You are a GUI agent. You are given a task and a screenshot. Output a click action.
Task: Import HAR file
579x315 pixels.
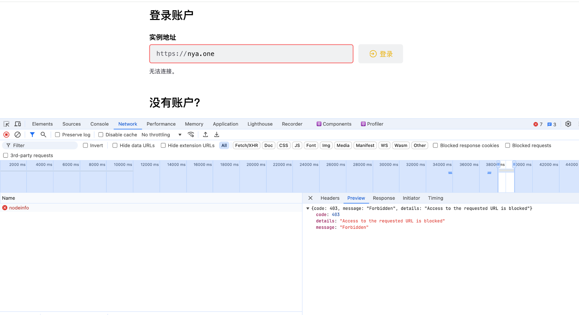(206, 135)
